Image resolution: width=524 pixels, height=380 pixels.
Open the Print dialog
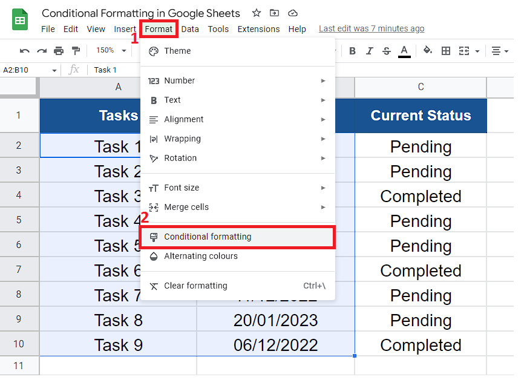[59, 51]
